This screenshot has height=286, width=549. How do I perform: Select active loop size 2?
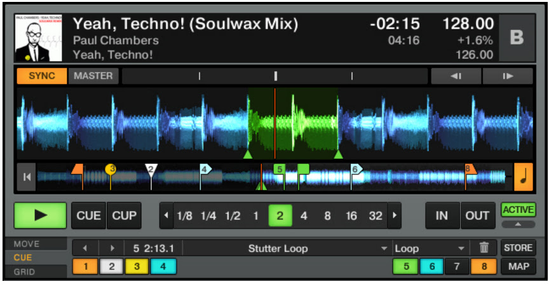(x=280, y=215)
